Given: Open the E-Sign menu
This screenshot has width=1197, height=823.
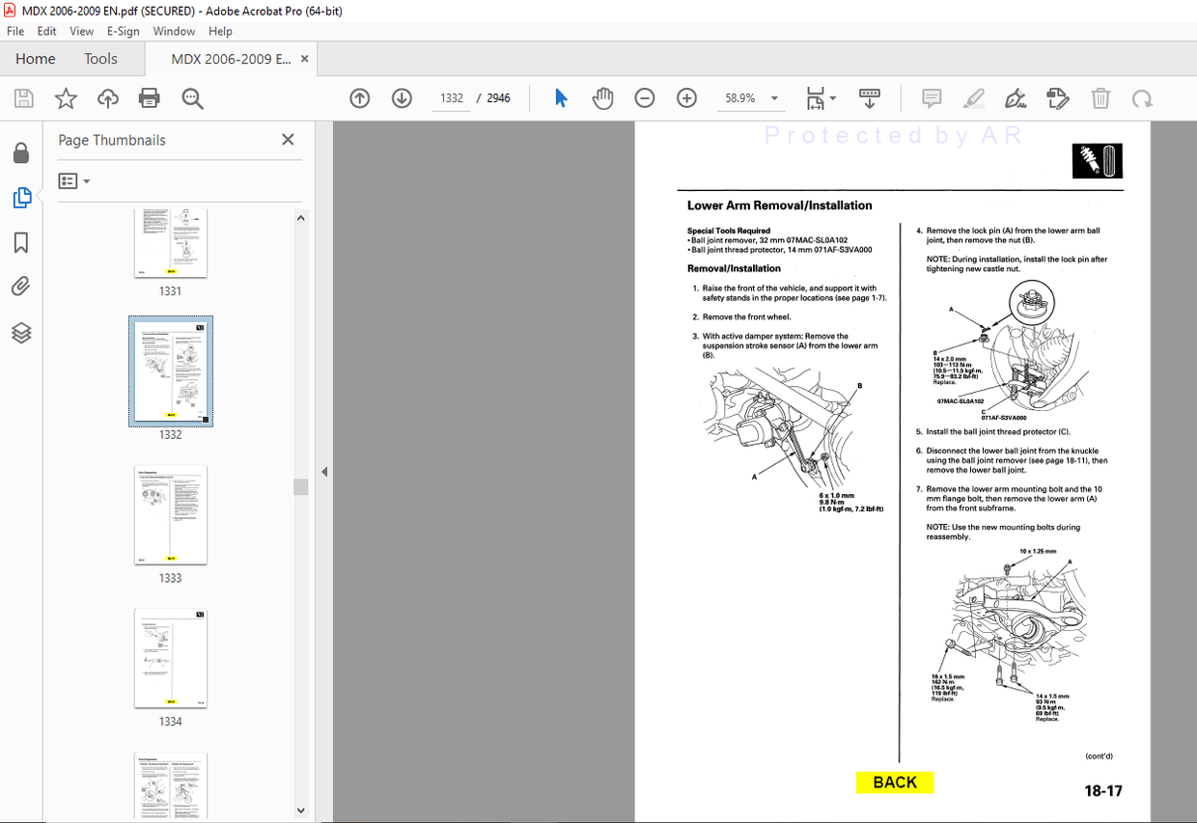Looking at the screenshot, I should pos(123,31).
